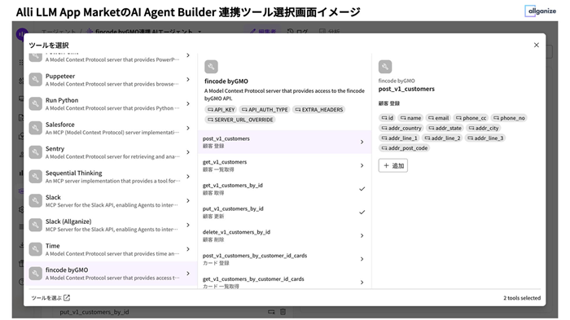Image resolution: width=570 pixels, height=320 pixels.
Task: Click the addr_post_code parameter tag
Action: coord(404,148)
